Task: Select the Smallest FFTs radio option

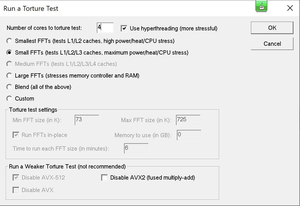Action: click(x=10, y=41)
